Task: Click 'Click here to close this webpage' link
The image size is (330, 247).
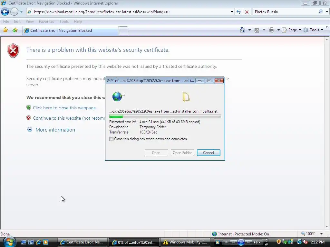Action: 64,108
